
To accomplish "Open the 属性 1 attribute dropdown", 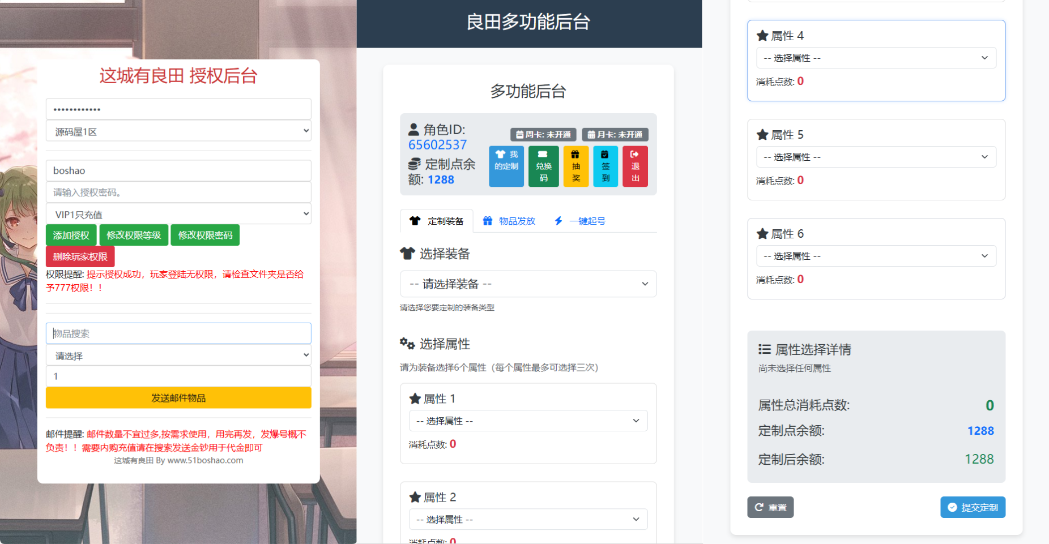I will (528, 421).
